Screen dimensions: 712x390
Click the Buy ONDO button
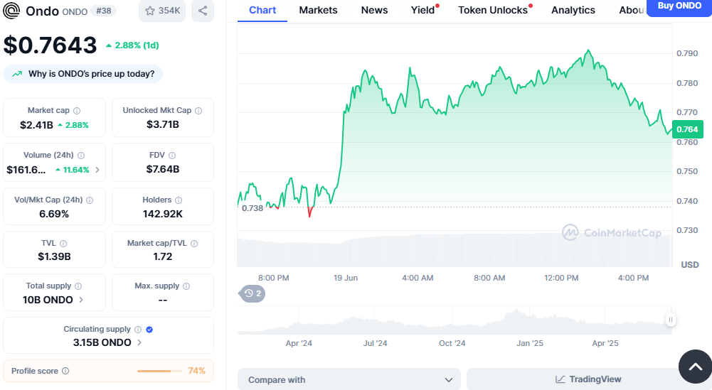679,7
